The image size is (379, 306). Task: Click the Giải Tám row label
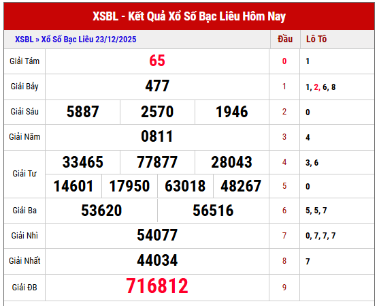(x=24, y=61)
